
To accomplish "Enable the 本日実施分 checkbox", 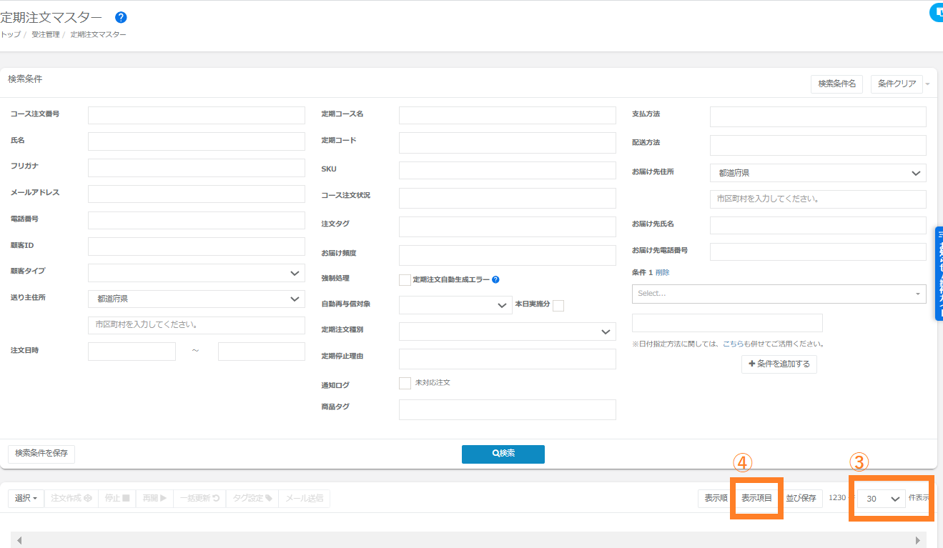I will click(558, 306).
